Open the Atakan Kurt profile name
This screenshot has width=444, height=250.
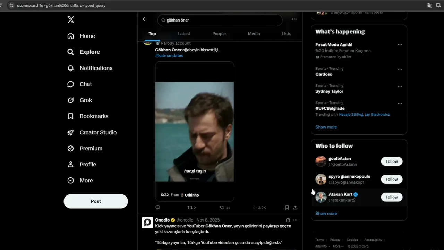click(341, 194)
